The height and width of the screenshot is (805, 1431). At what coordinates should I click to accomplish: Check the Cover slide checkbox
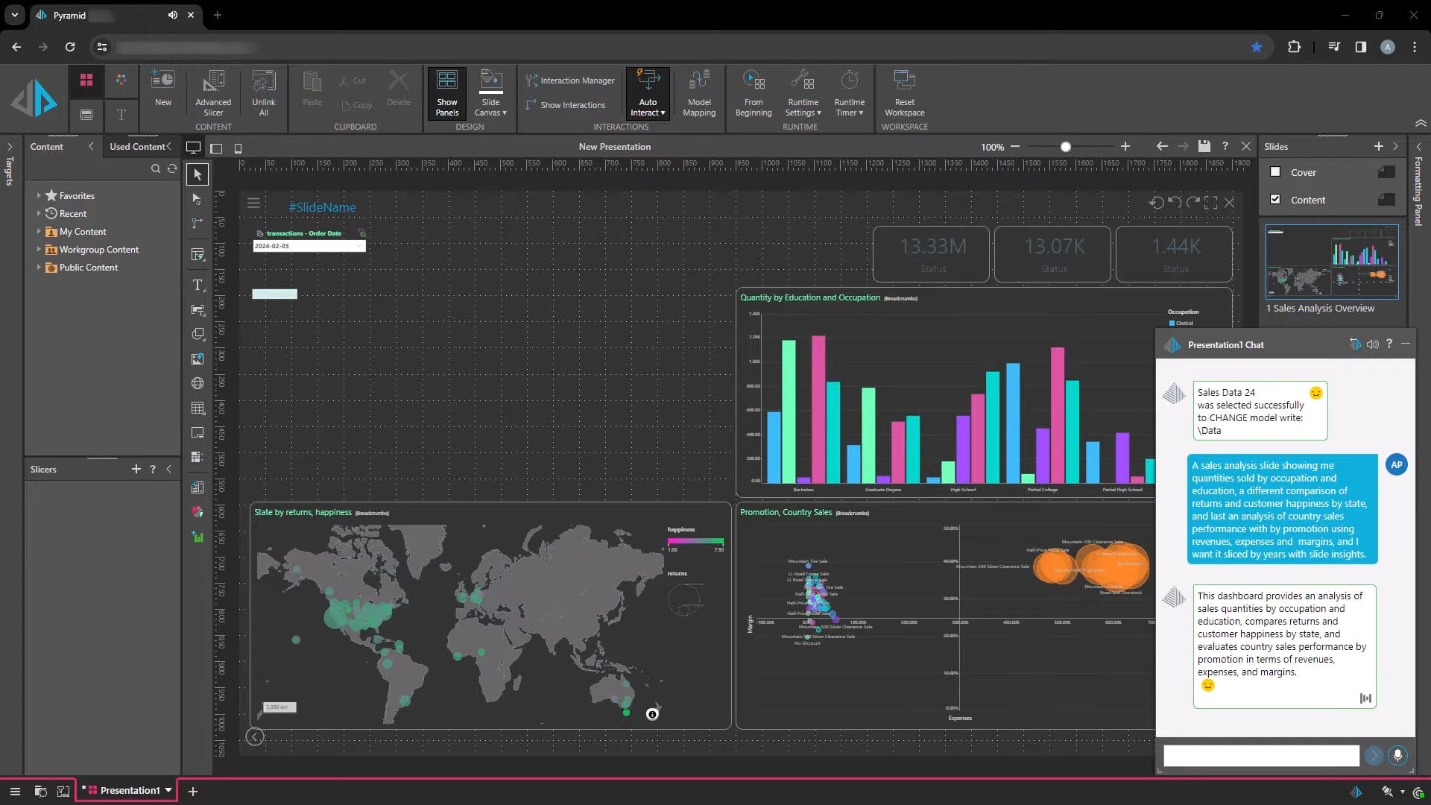point(1275,171)
